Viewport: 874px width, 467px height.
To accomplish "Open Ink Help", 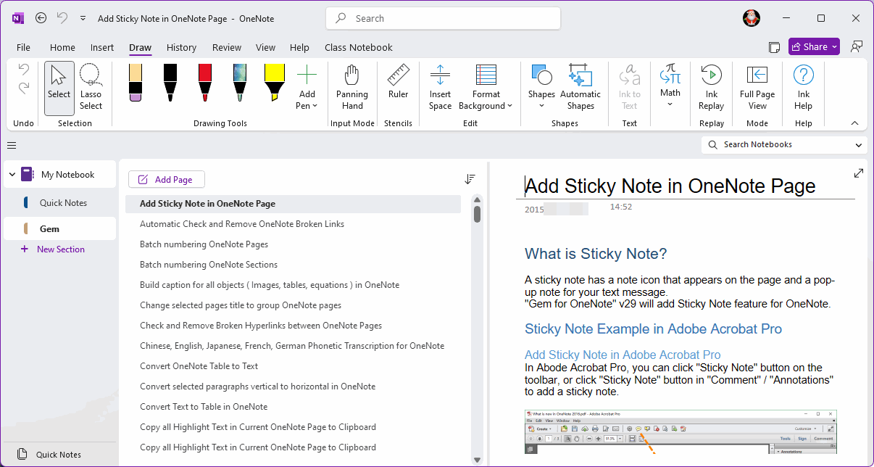I will click(x=804, y=88).
